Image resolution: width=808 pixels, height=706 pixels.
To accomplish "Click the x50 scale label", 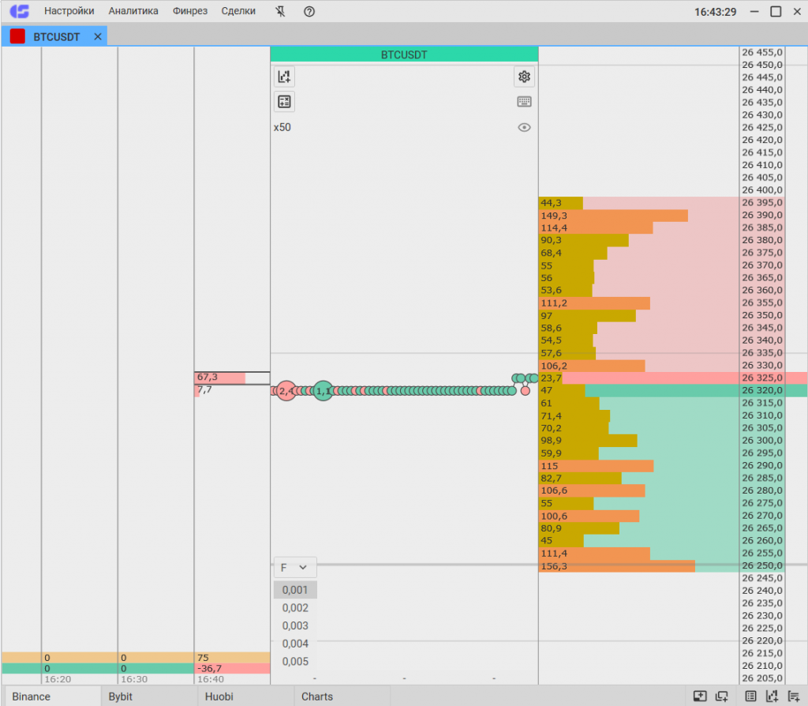I will pyautogui.click(x=282, y=127).
